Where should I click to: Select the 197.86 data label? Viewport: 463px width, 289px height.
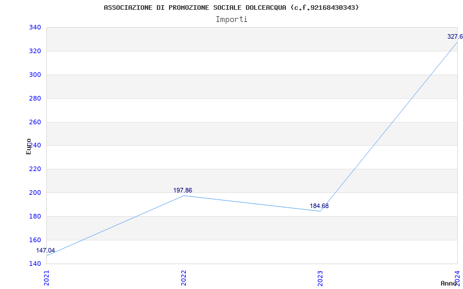[182, 190]
